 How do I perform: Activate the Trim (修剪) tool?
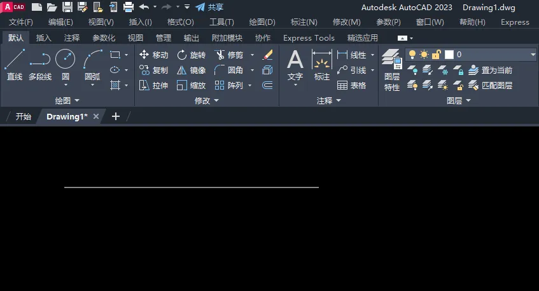229,55
